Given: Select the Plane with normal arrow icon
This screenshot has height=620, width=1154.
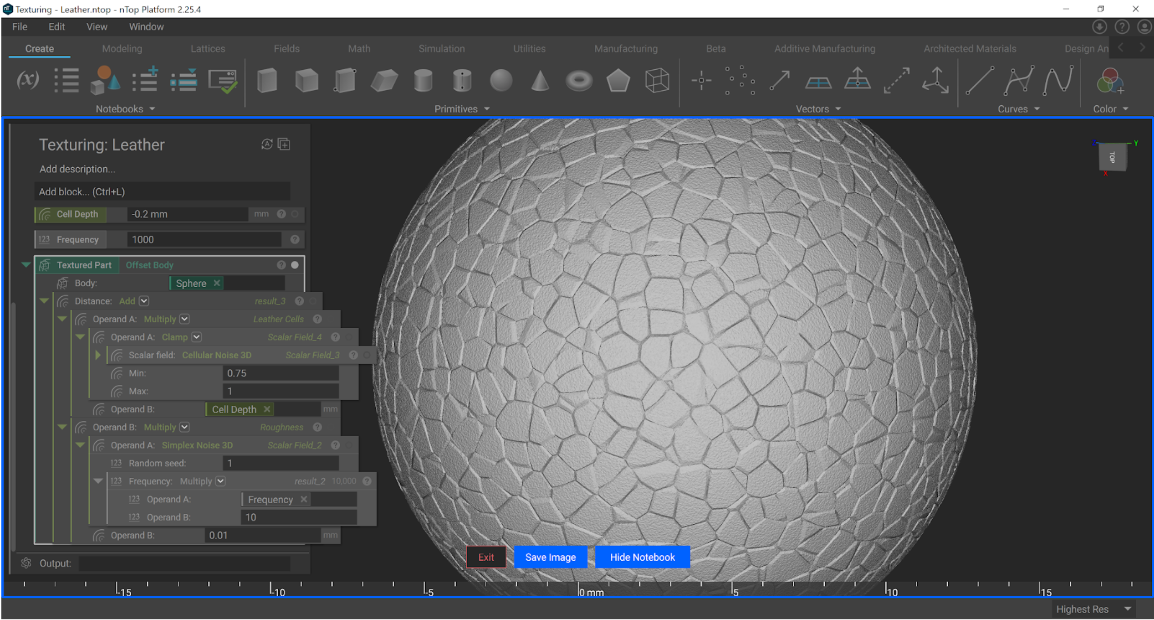Looking at the screenshot, I should (857, 78).
